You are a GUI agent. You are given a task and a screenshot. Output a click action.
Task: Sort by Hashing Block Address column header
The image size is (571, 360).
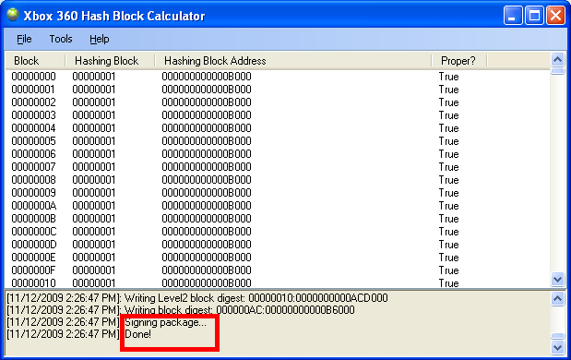(293, 61)
